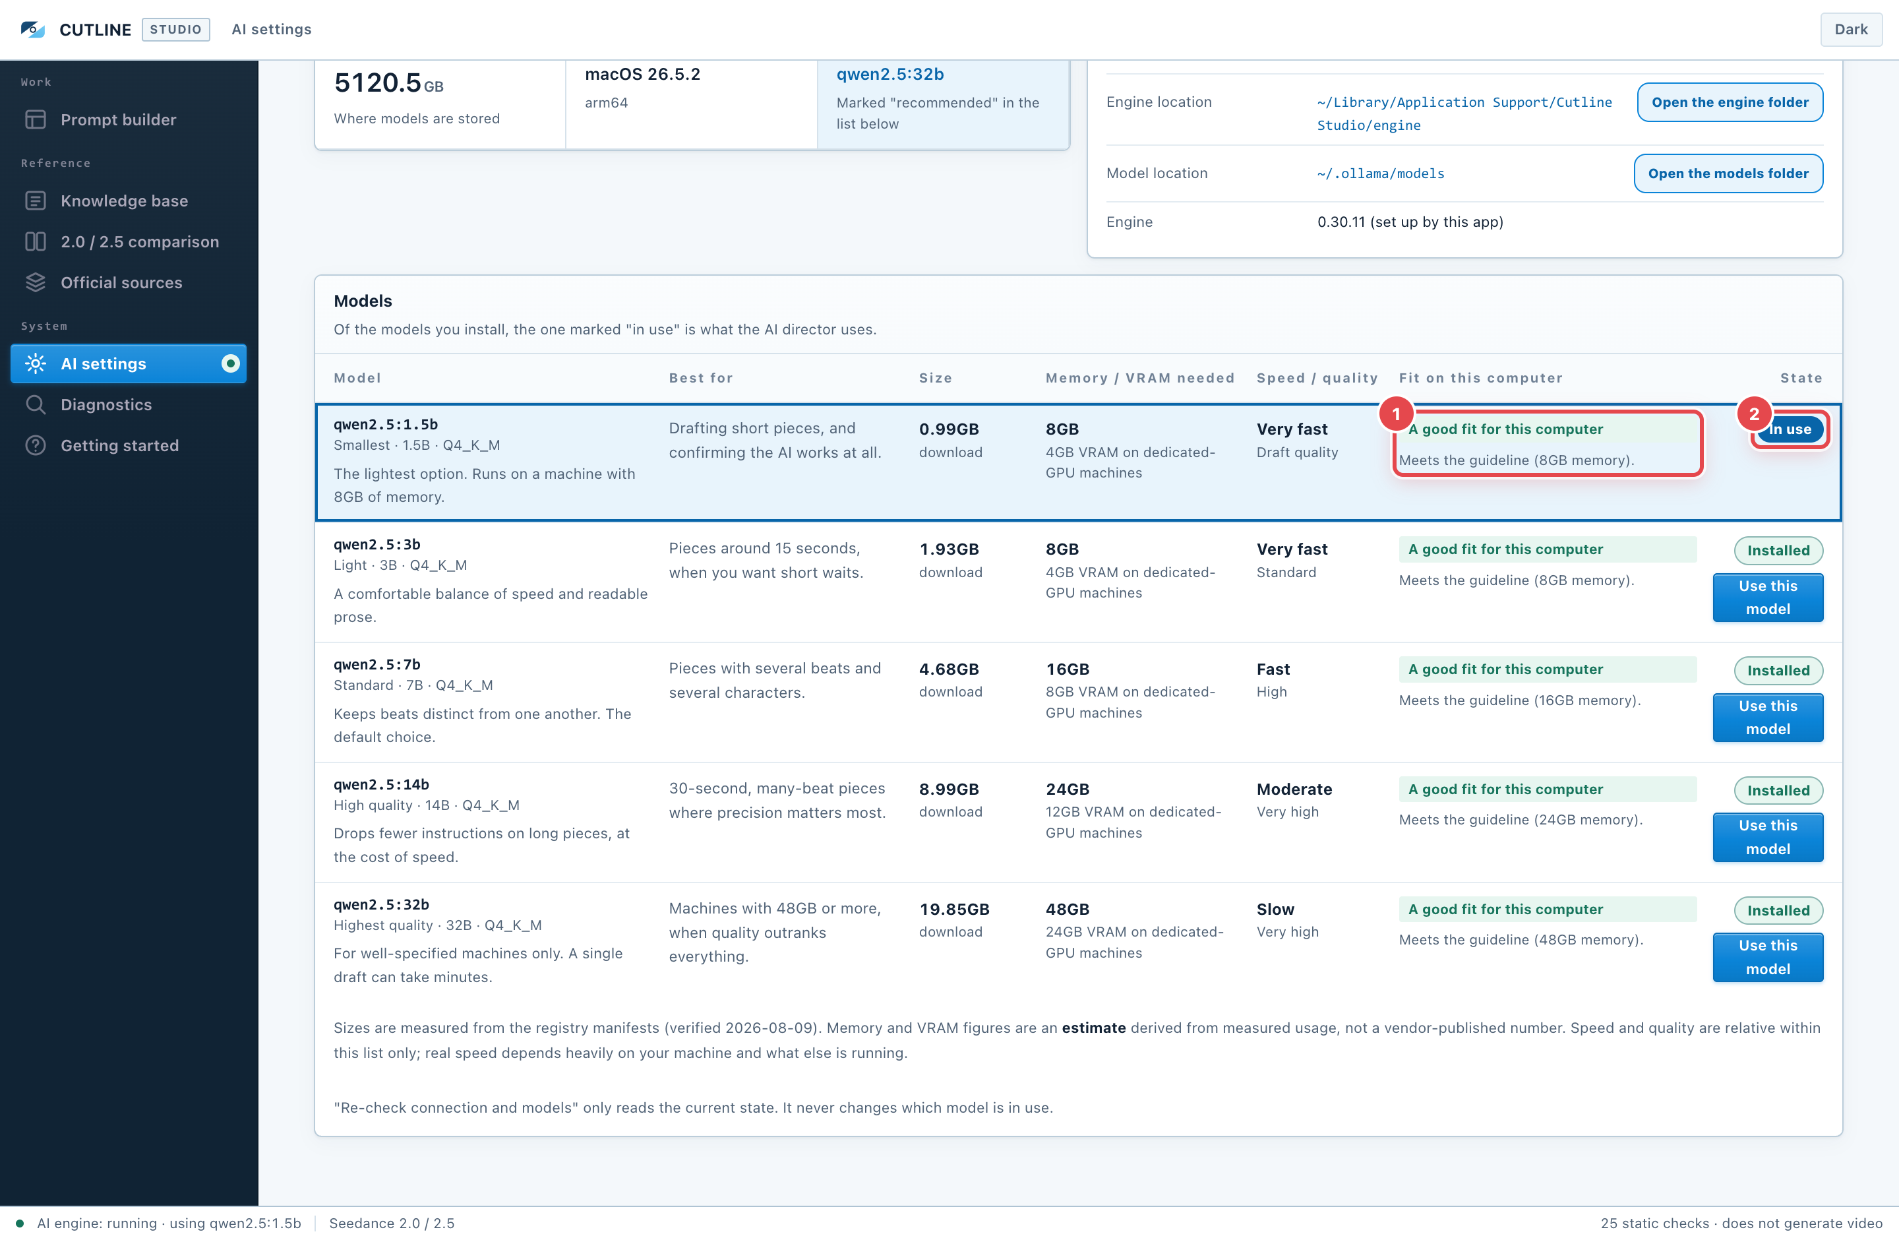The height and width of the screenshot is (1240, 1899).
Task: Click the 19.85GB download size cell
Action: tap(954, 920)
